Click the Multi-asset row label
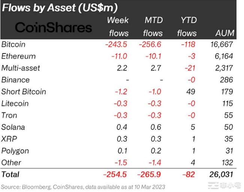Image resolution: width=244 pixels, height=192 pixels. 21,68
